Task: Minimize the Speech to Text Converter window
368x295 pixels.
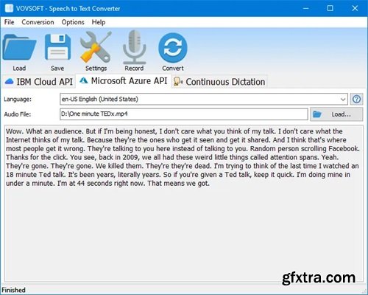Action: click(306, 8)
